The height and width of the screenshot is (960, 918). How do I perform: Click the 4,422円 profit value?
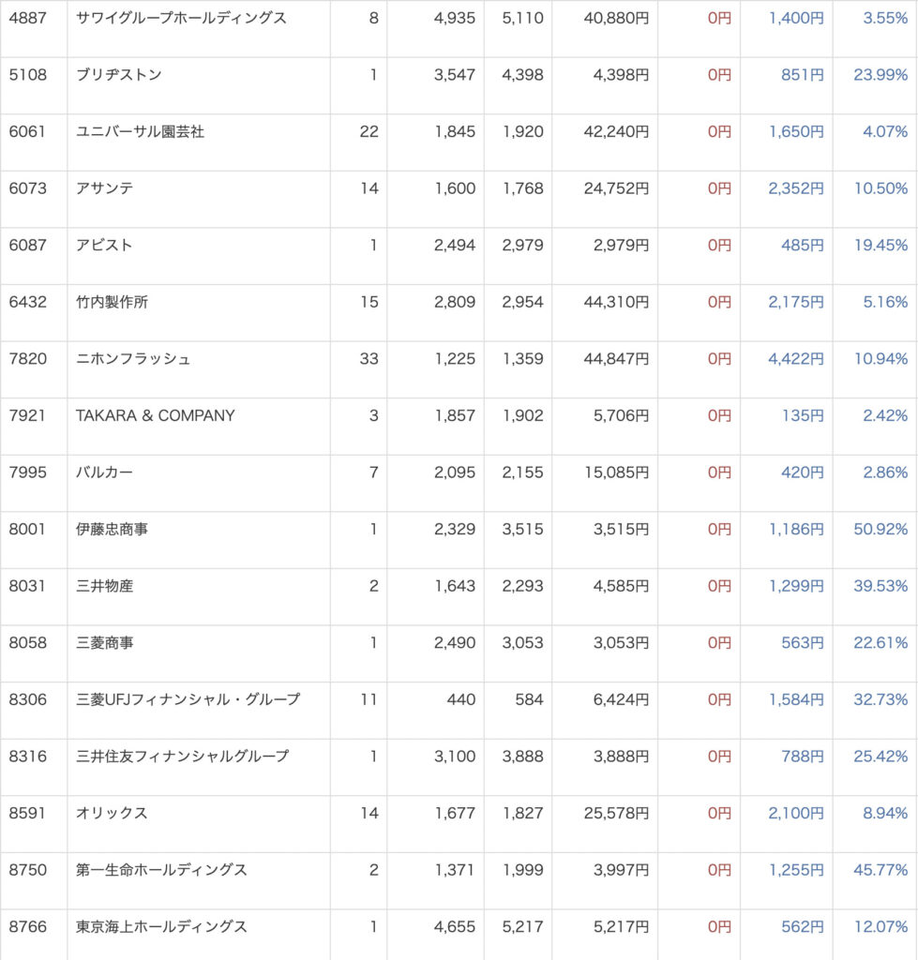[796, 359]
